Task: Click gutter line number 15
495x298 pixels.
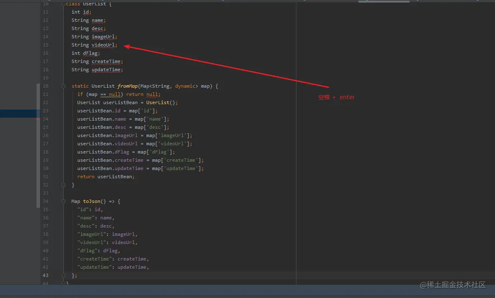Action: [x=45, y=45]
